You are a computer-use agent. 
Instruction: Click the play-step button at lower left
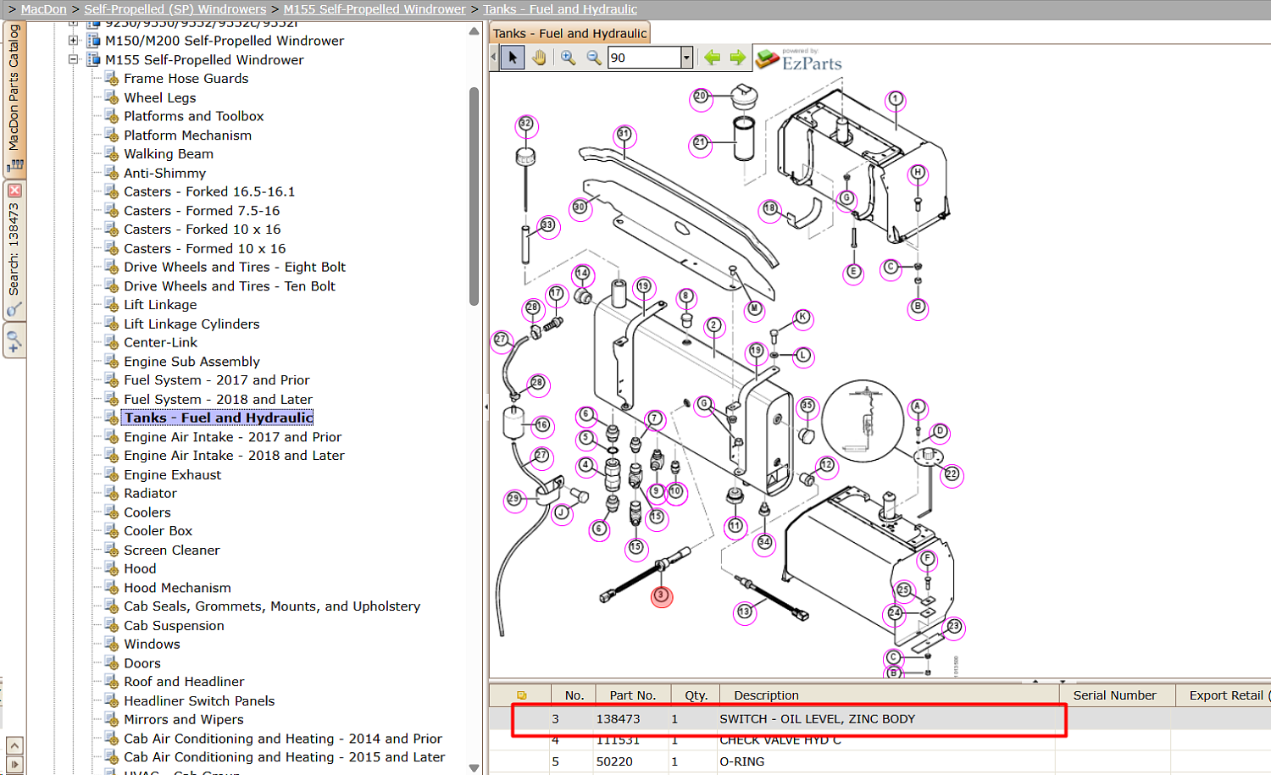14,764
